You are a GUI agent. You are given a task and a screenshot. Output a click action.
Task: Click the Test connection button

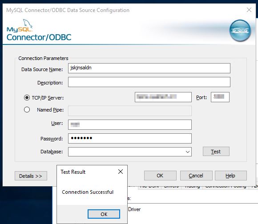click(216, 152)
